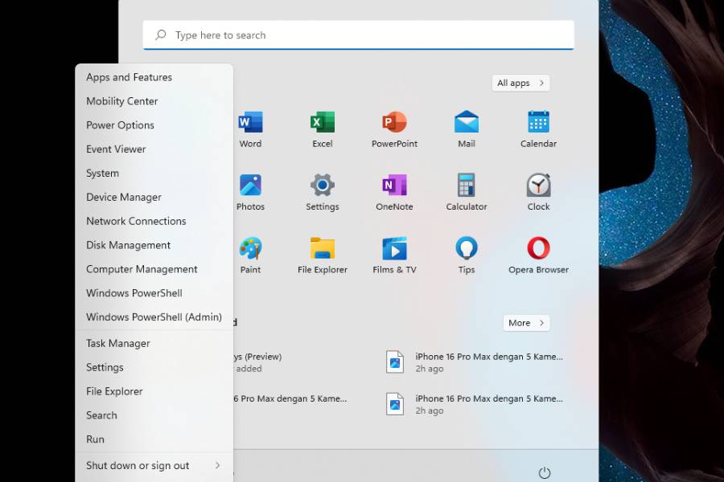Image resolution: width=724 pixels, height=482 pixels.
Task: Open the '6 Pro Max dengan 5 Kame...' item
Action: coord(290,398)
